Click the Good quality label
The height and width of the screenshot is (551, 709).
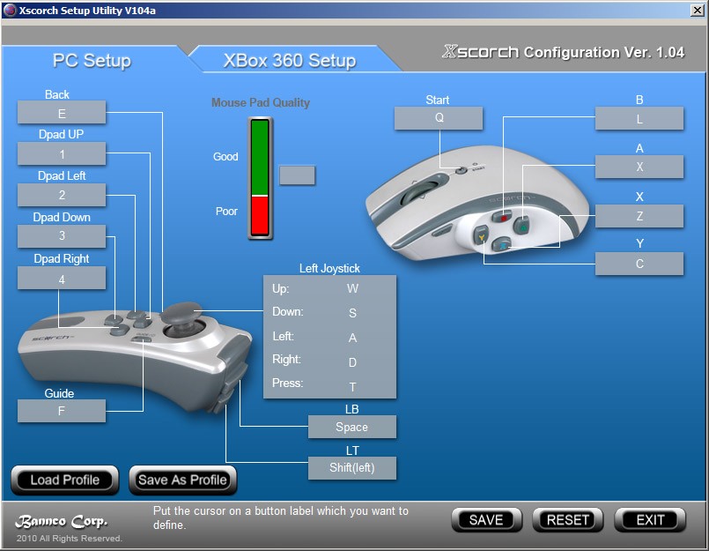click(x=225, y=157)
